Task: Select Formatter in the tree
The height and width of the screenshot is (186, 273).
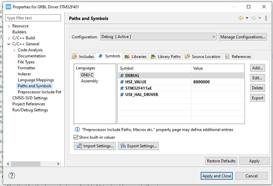Action: pos(26,68)
